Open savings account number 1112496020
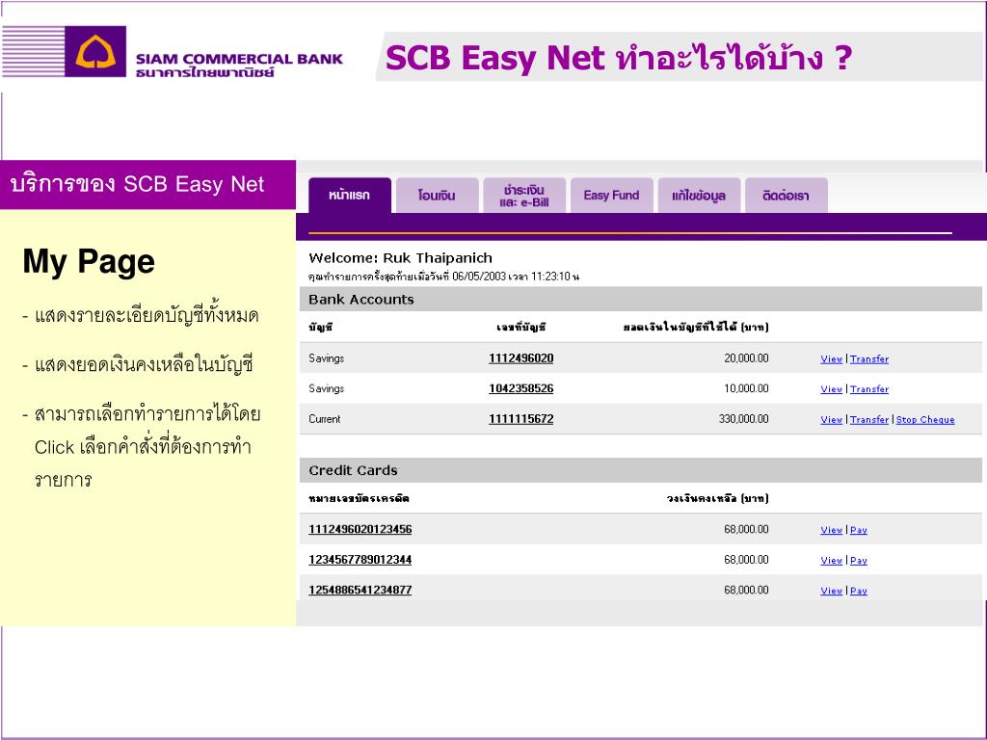The image size is (987, 740). 521,358
